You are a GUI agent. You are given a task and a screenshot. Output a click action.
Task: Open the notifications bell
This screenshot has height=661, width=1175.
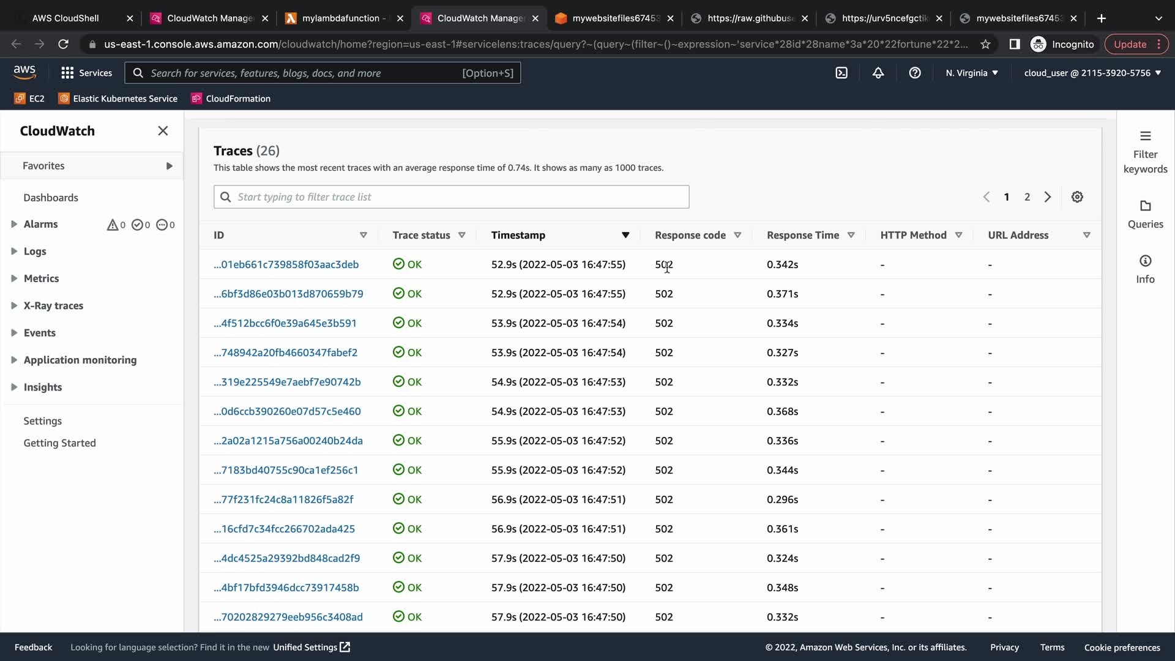click(878, 73)
